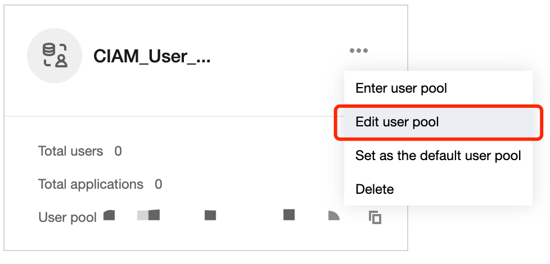Click the "Total applications" label
This screenshot has height=264, width=550.
pyautogui.click(x=91, y=184)
